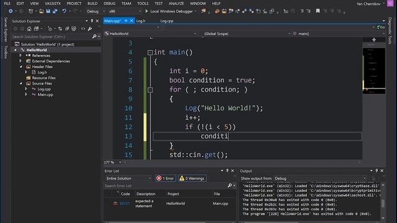The image size is (397, 223).
Task: Select Main.cpp in Solution Explorer tree
Action: click(x=45, y=95)
